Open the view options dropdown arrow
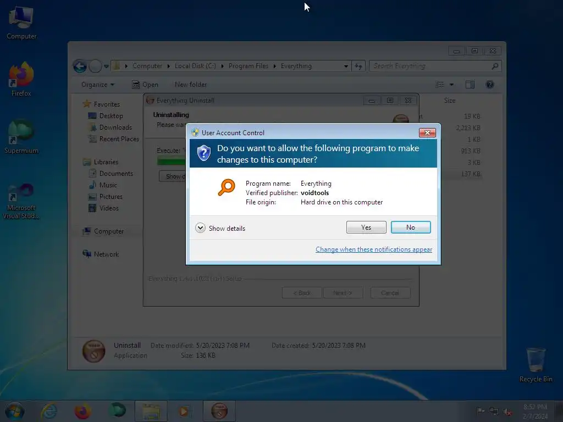The height and width of the screenshot is (422, 563). click(452, 85)
